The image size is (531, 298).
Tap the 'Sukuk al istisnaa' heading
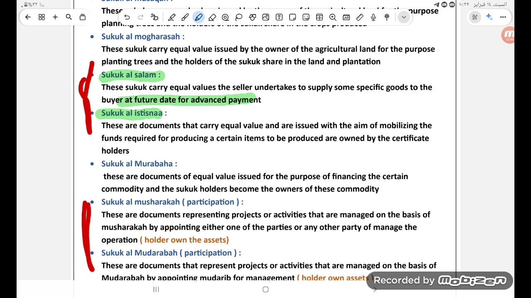(x=134, y=113)
